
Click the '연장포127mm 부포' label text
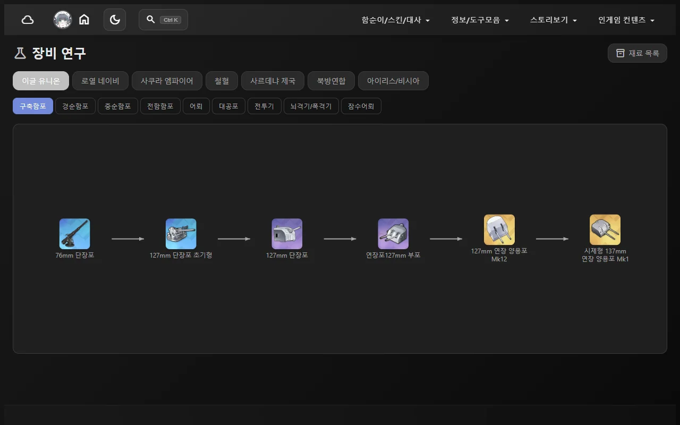pyautogui.click(x=393, y=256)
